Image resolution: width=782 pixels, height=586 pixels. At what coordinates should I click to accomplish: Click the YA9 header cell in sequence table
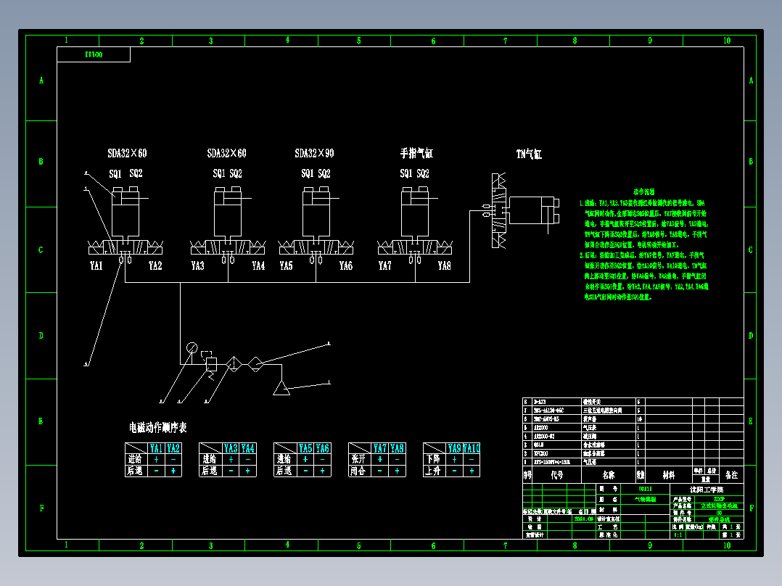click(x=454, y=448)
